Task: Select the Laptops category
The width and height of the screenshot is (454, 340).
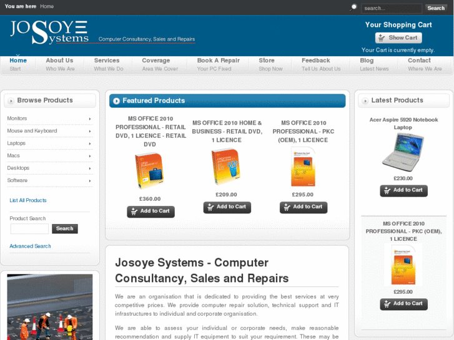Action: pyautogui.click(x=16, y=143)
